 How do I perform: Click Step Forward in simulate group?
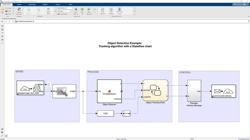pos(89,11)
